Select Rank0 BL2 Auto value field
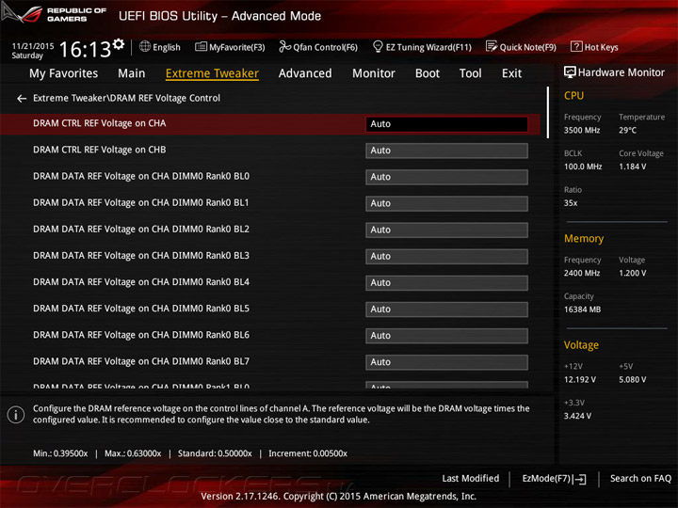 pos(446,230)
